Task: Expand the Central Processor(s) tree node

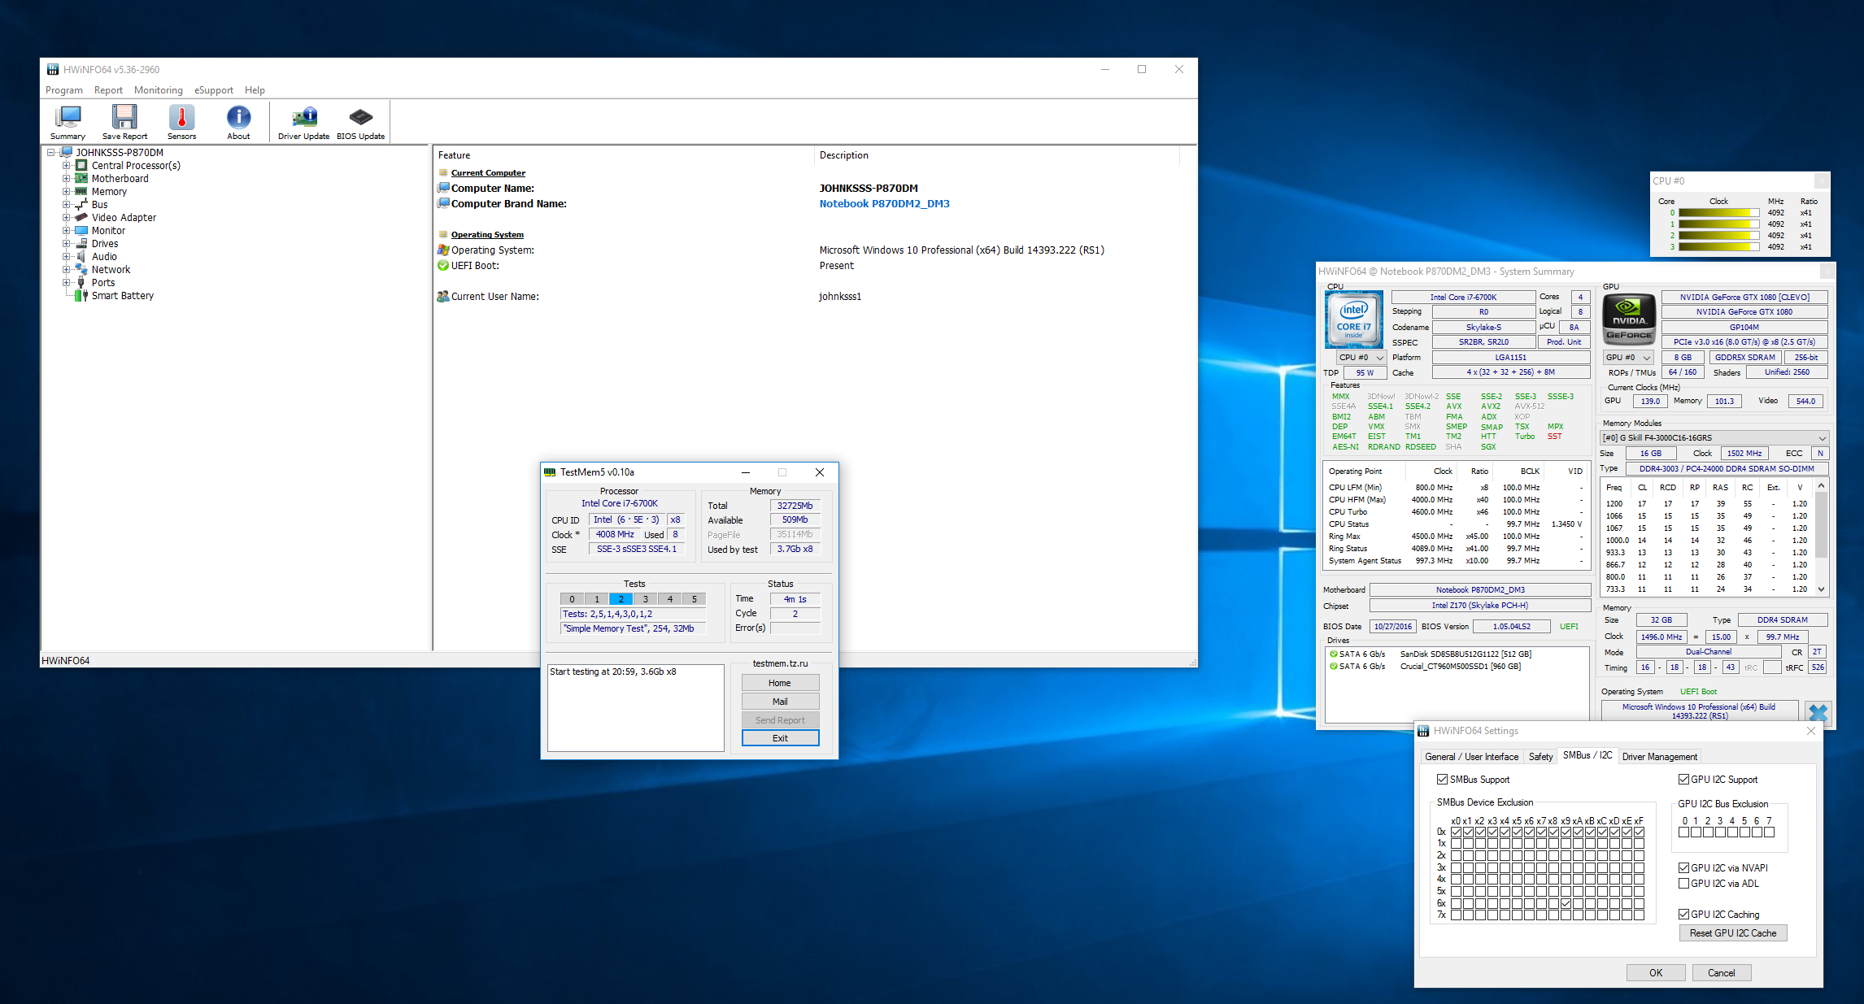Action: click(x=67, y=166)
